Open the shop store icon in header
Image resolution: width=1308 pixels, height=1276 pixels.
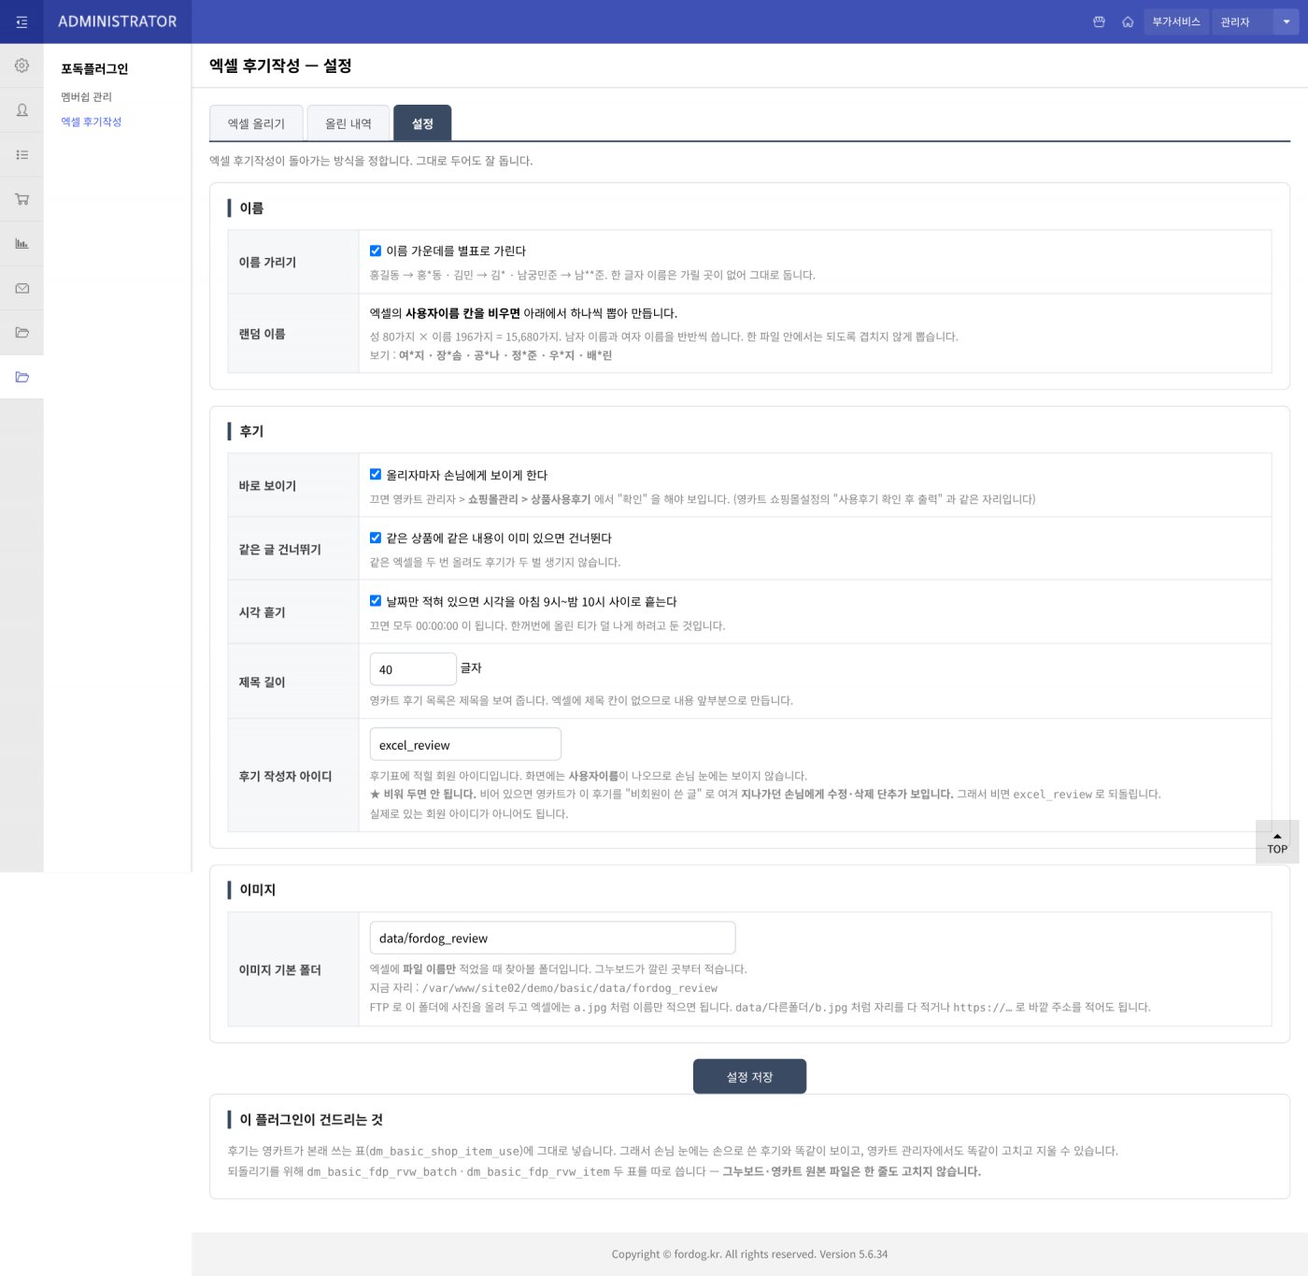(x=1099, y=22)
